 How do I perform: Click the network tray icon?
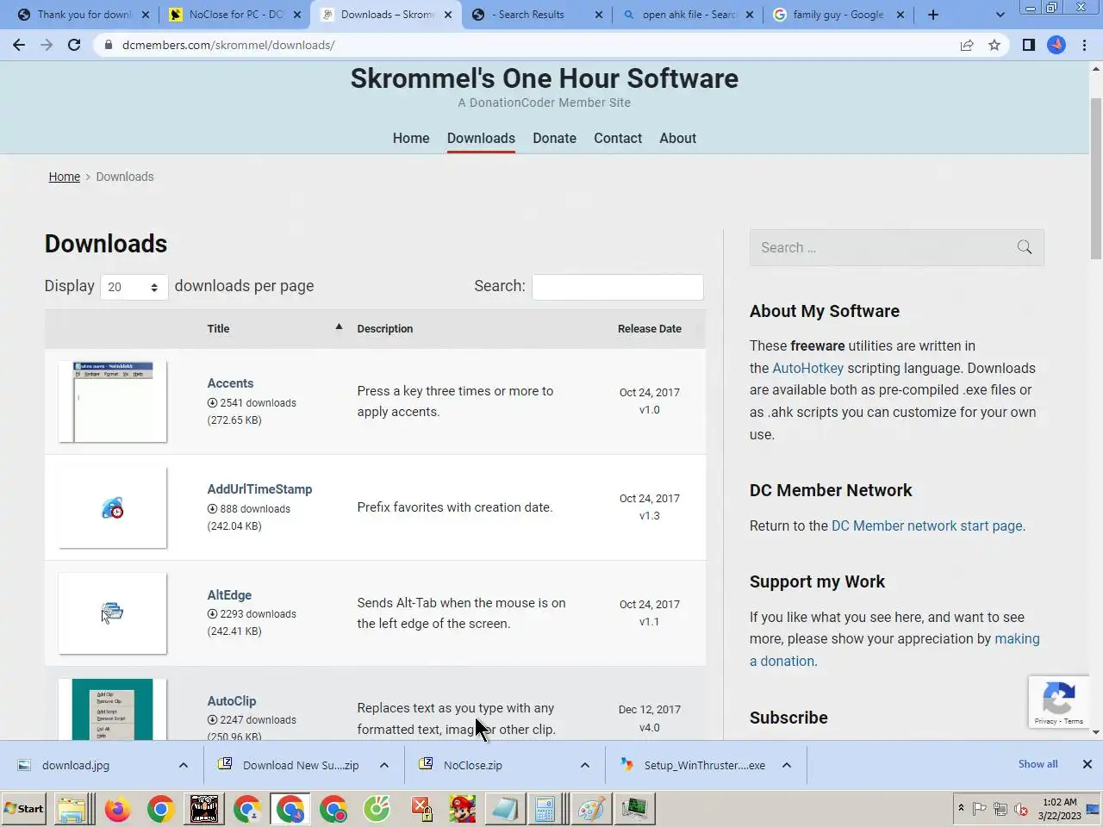point(1000,809)
